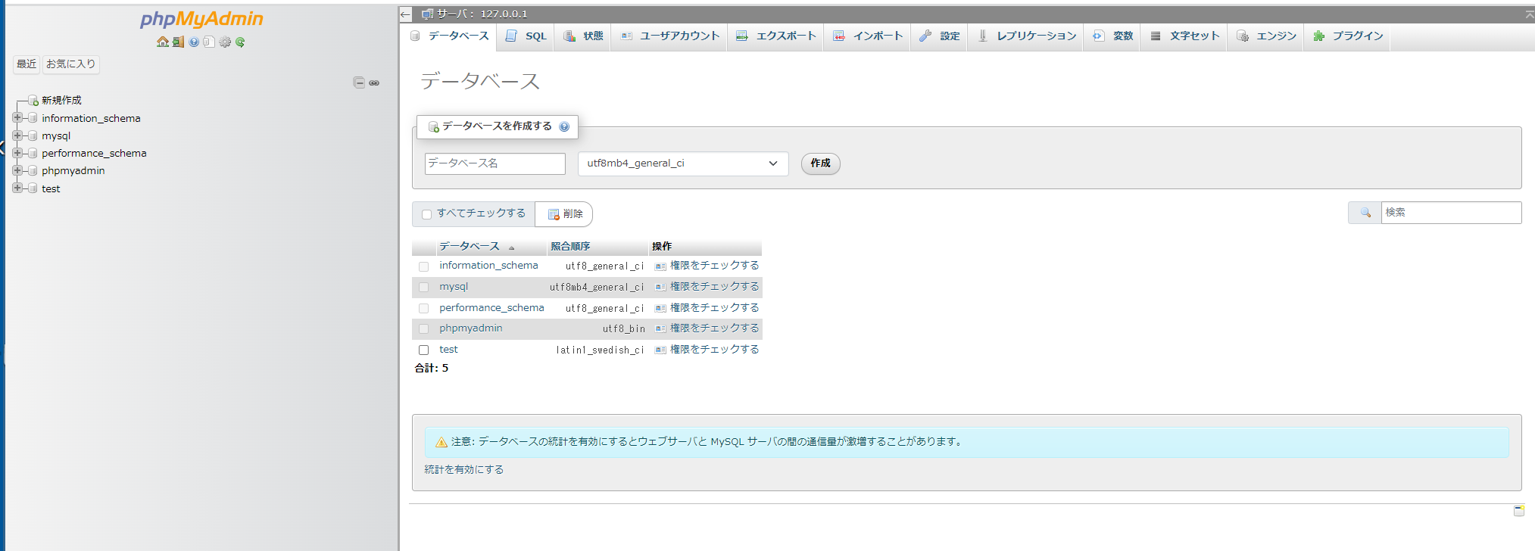Open phpMyAdmin documentation question-mark icon
The image size is (1535, 551).
(194, 42)
